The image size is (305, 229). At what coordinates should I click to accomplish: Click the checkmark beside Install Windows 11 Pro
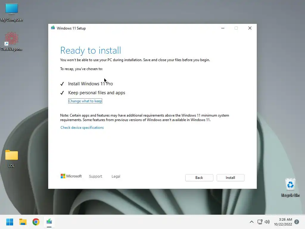[62, 84]
